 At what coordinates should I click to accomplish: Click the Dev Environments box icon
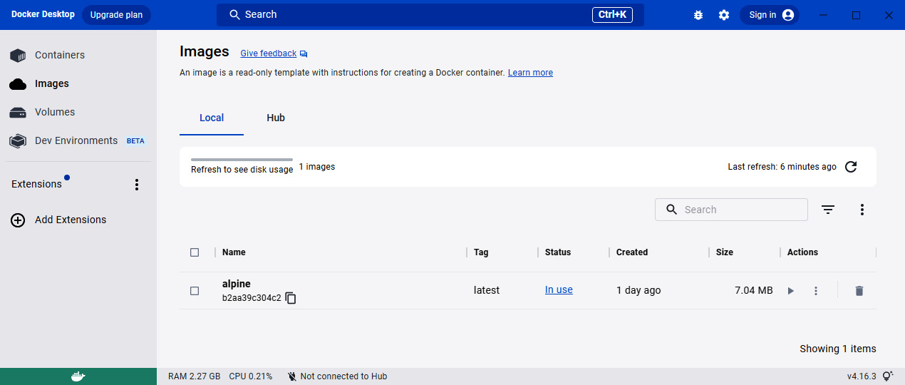pos(18,141)
